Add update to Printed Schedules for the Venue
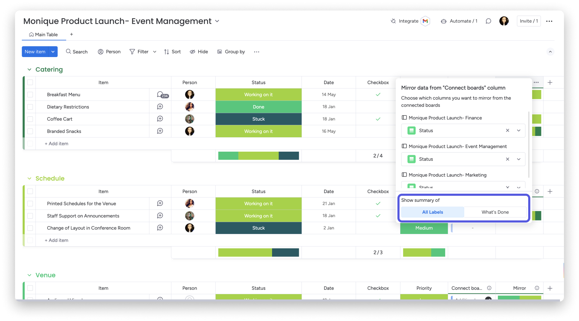This screenshot has width=579, height=321. 160,203
